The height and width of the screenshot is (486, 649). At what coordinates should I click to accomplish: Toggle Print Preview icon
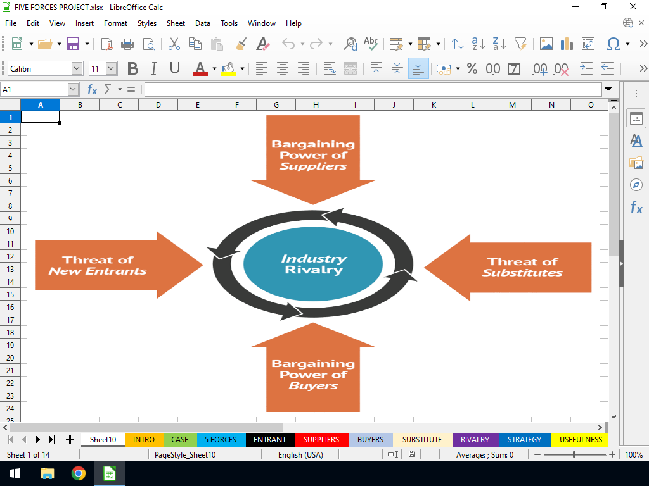tap(148, 44)
